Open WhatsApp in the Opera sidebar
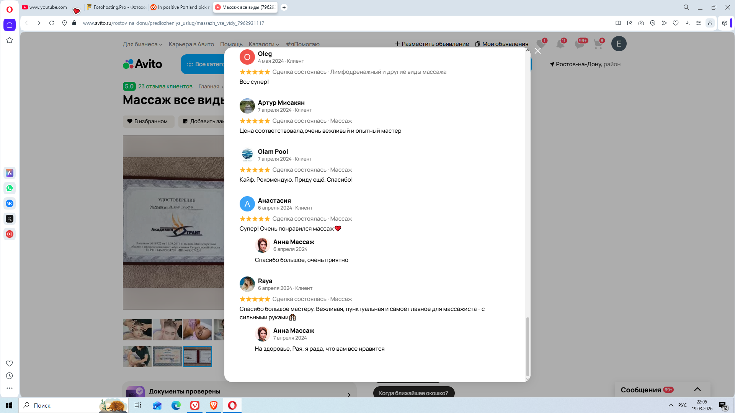This screenshot has height=413, width=735. [x=10, y=188]
